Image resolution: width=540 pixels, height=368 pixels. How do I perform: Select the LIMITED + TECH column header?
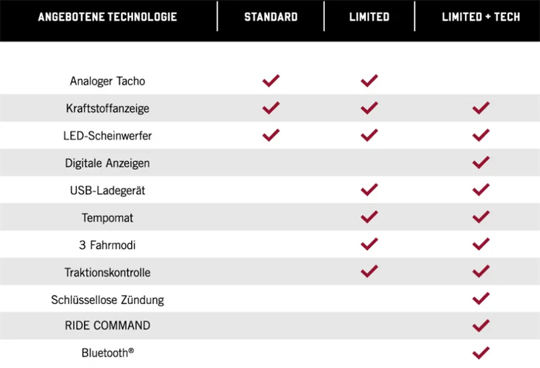(481, 17)
